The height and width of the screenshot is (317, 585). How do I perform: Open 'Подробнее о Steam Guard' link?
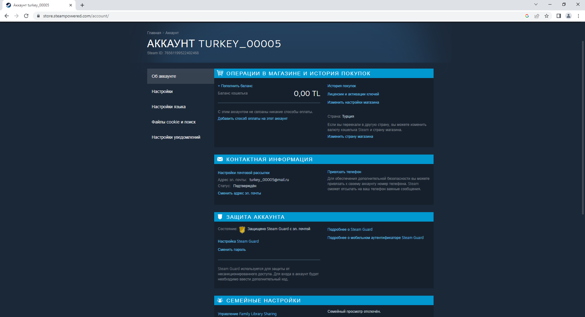coord(350,230)
